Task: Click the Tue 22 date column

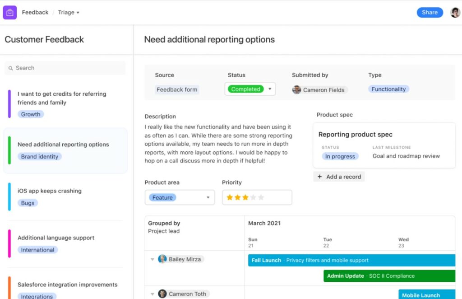Action: pyautogui.click(x=328, y=243)
